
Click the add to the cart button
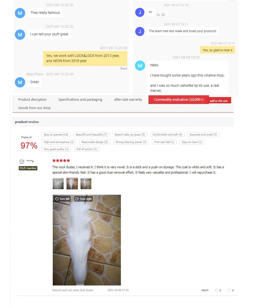[x=219, y=101]
